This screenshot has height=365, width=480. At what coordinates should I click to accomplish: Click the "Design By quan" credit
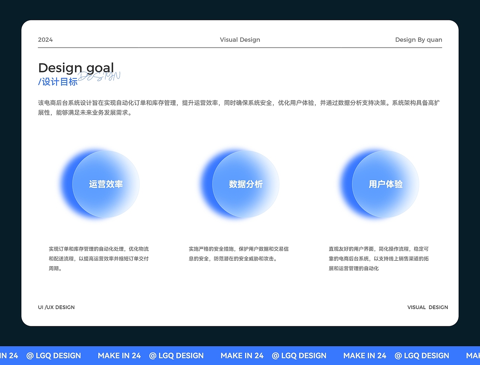(418, 40)
